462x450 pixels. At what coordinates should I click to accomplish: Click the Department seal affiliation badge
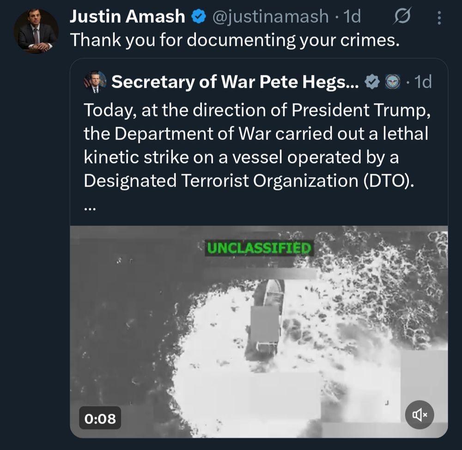coord(392,82)
